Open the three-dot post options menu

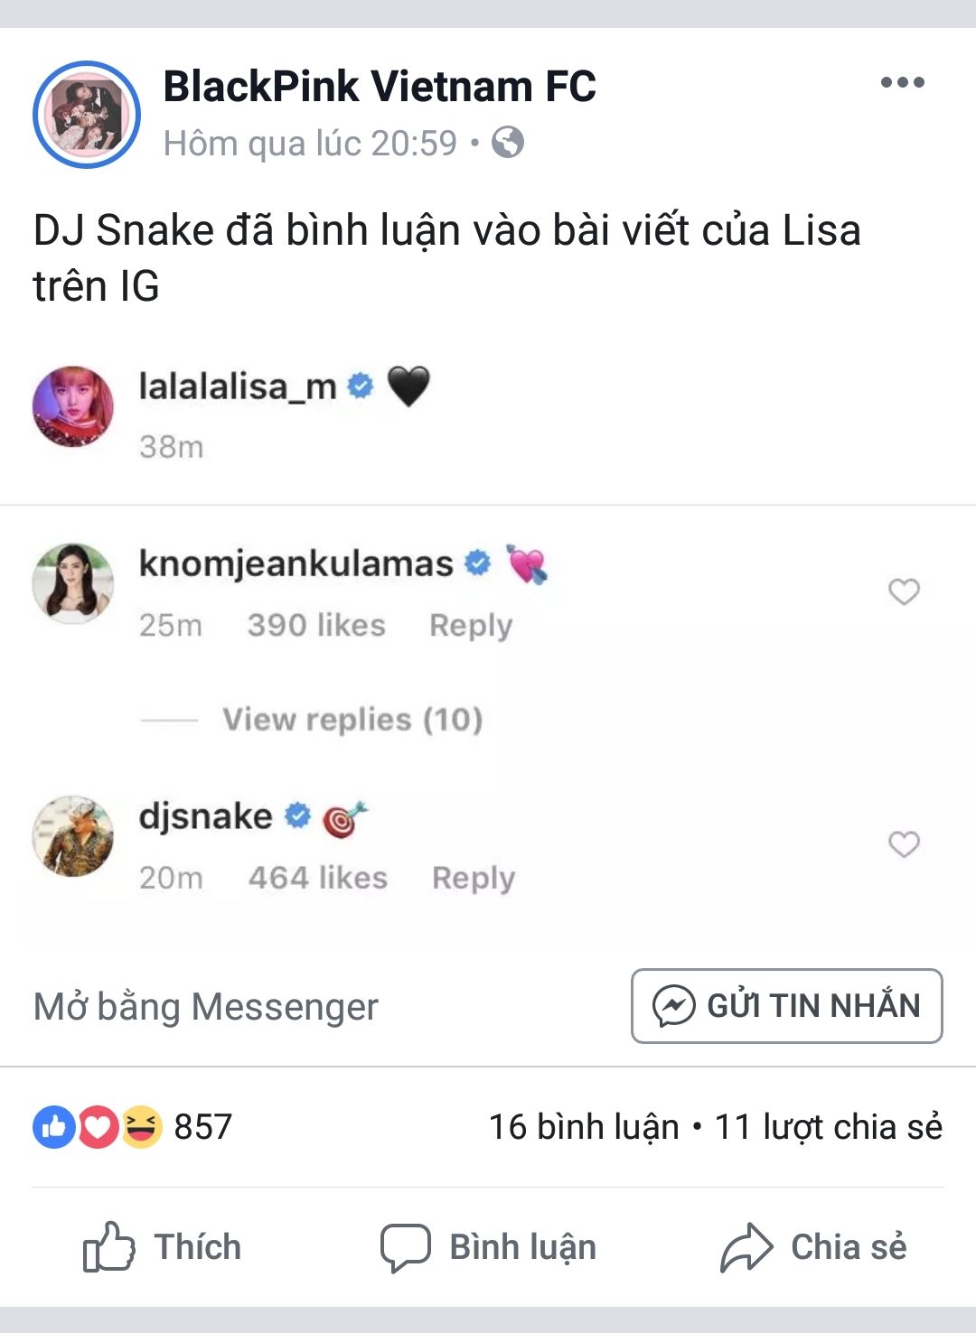903,82
